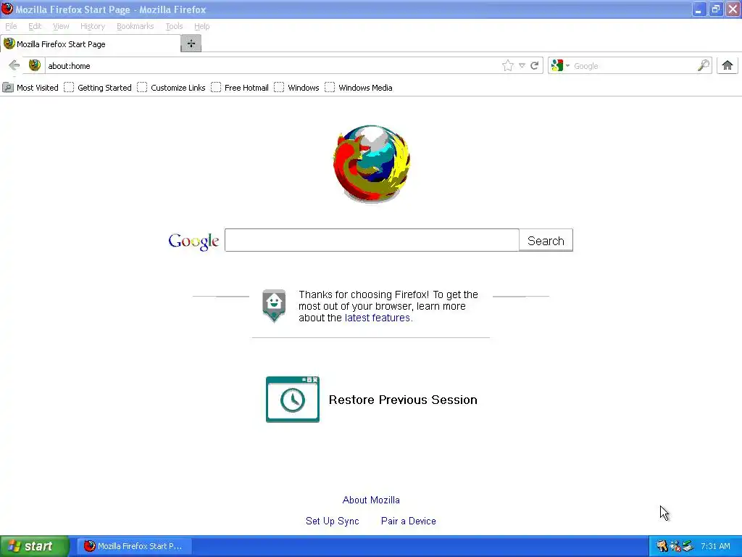
Task: Open a new tab with the plus button
Action: (191, 44)
